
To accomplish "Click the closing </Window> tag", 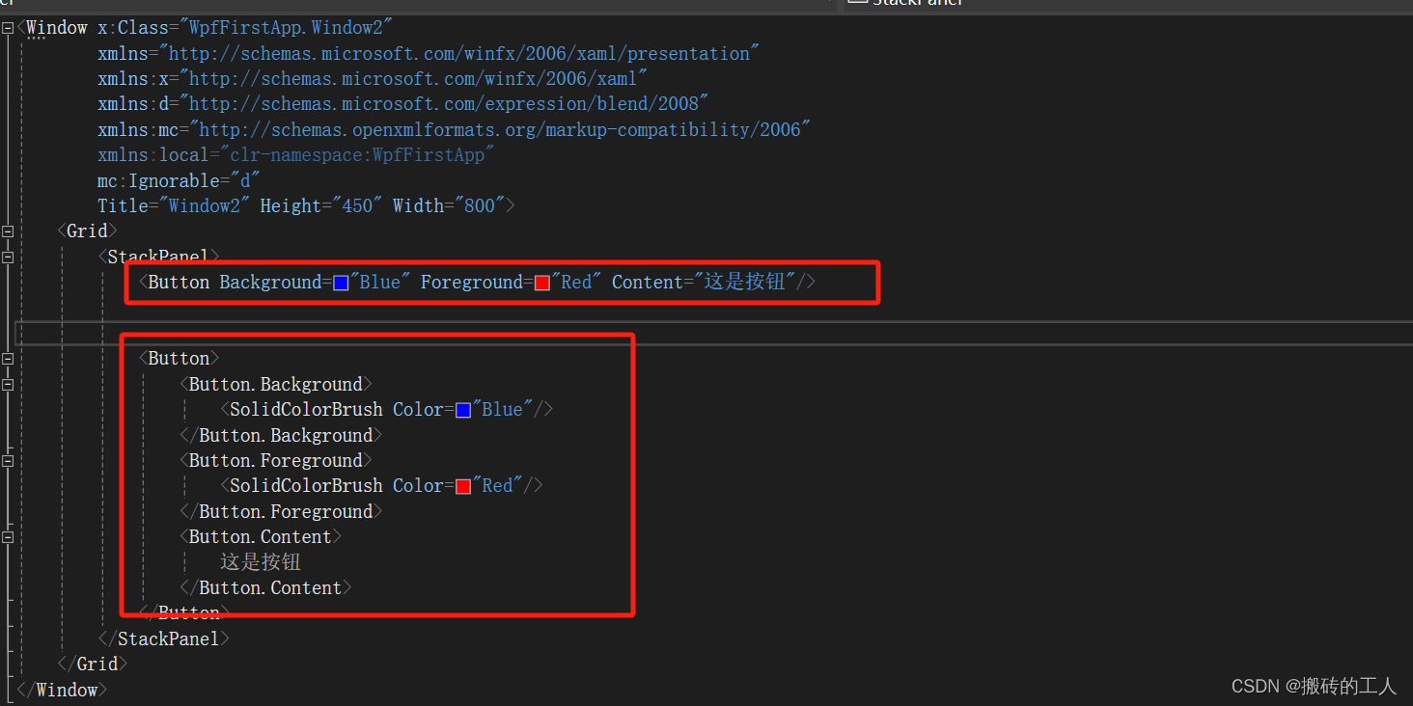I will 62,690.
